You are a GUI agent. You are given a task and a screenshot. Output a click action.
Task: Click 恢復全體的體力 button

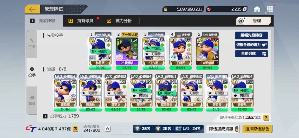(251, 45)
